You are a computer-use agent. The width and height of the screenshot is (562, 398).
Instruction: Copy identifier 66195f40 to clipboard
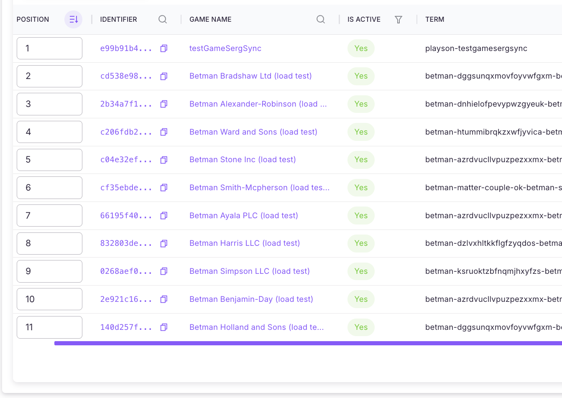164,216
